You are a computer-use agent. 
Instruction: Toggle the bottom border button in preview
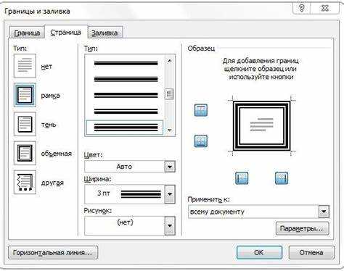point(201,141)
